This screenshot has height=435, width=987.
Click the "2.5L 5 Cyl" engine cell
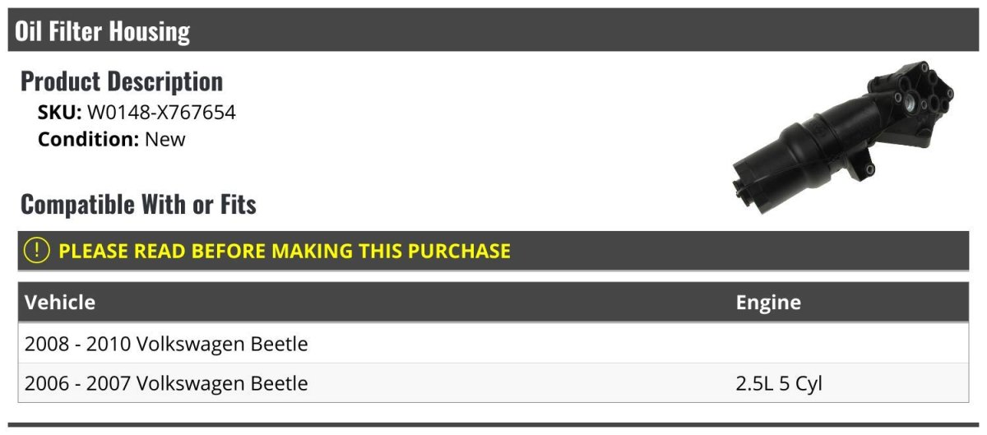pyautogui.click(x=779, y=383)
